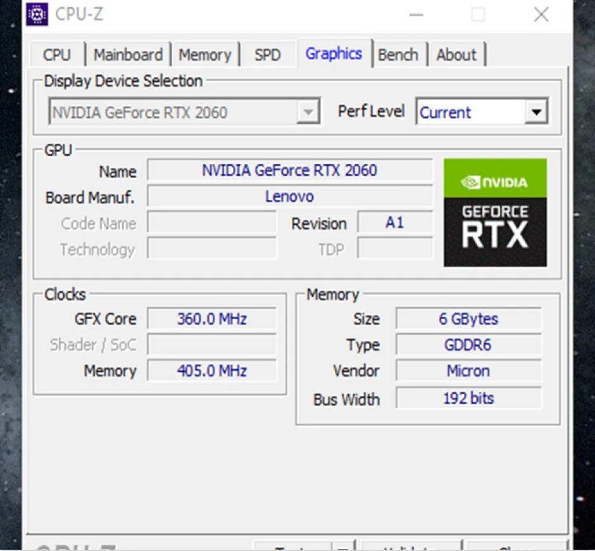Click the Perf Level label
The image size is (595, 551).
(371, 111)
